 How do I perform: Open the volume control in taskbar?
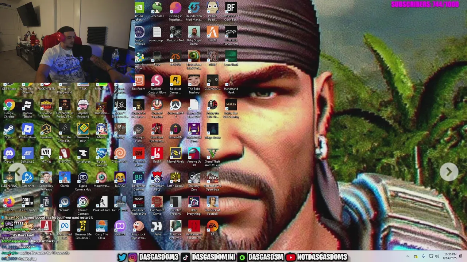pyautogui.click(x=437, y=257)
